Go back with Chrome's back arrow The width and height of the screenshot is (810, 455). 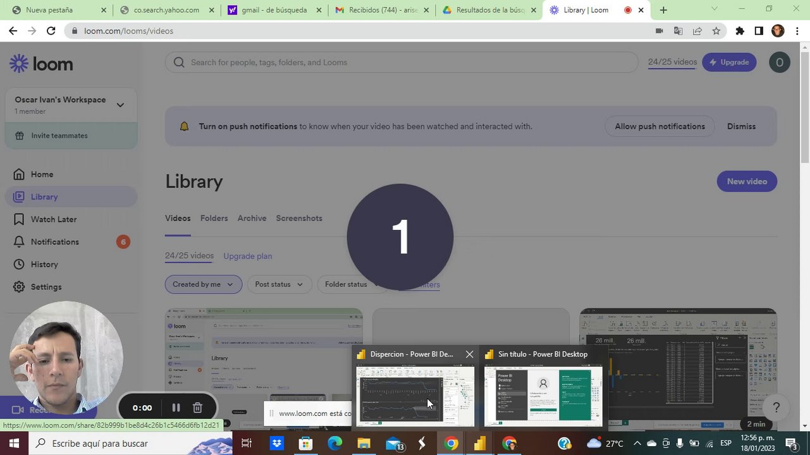pos(13,30)
